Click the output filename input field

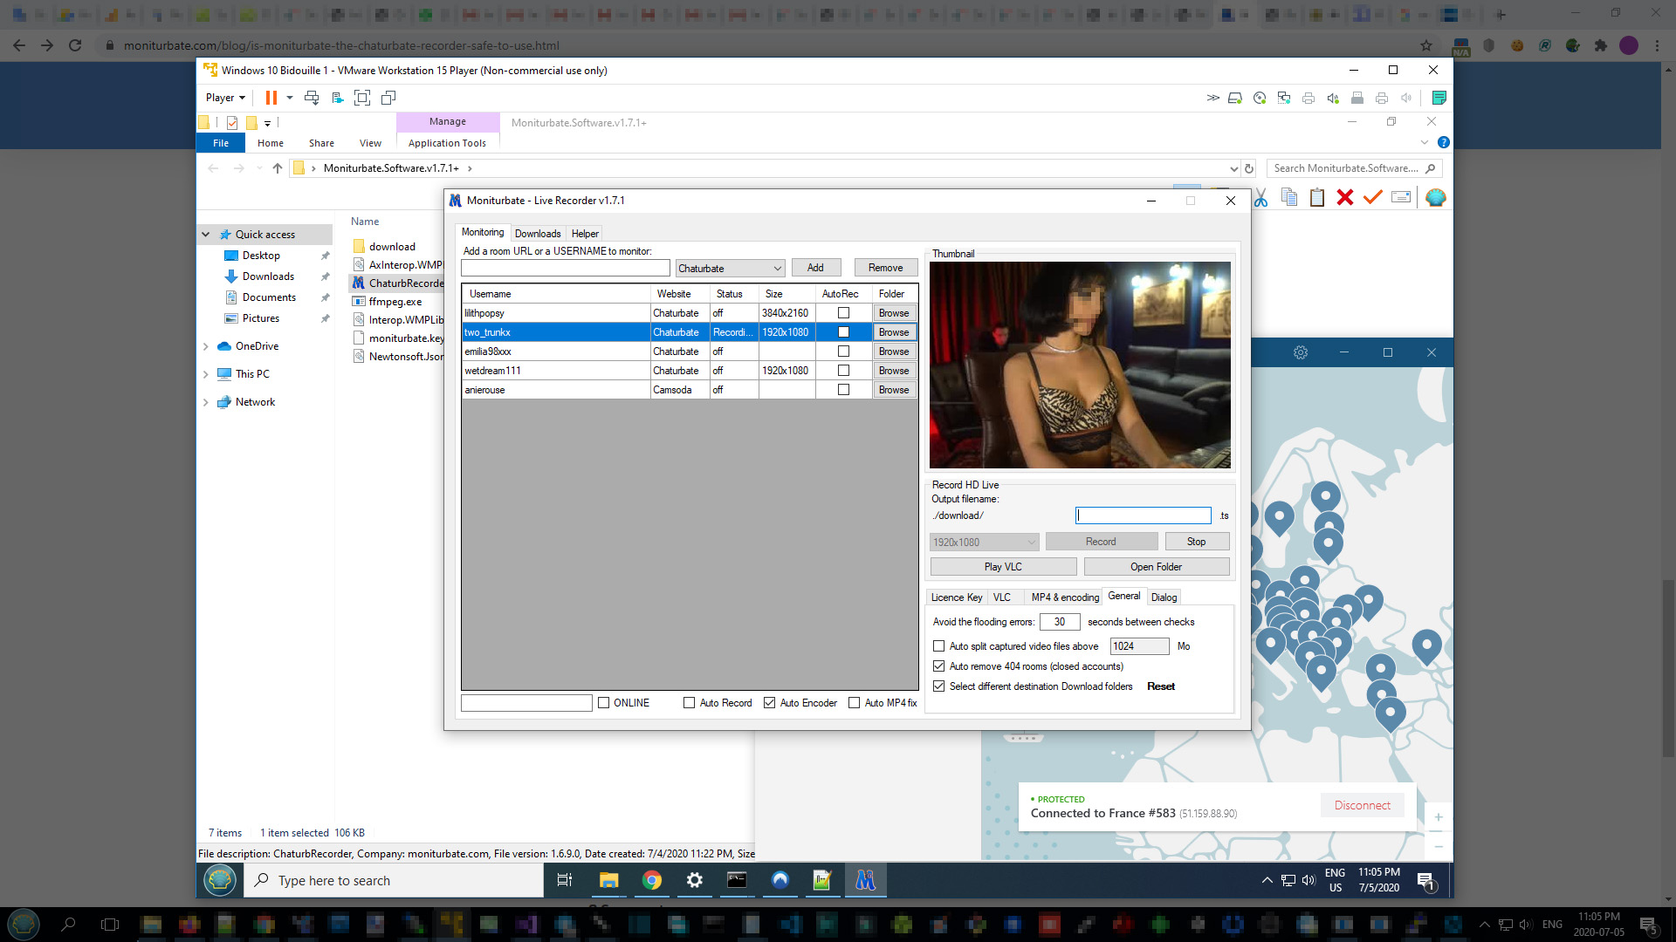tap(1143, 515)
